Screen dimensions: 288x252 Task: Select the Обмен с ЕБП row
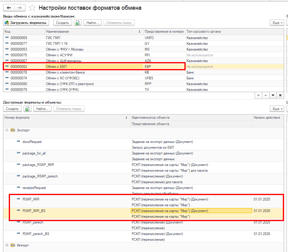pos(144,67)
